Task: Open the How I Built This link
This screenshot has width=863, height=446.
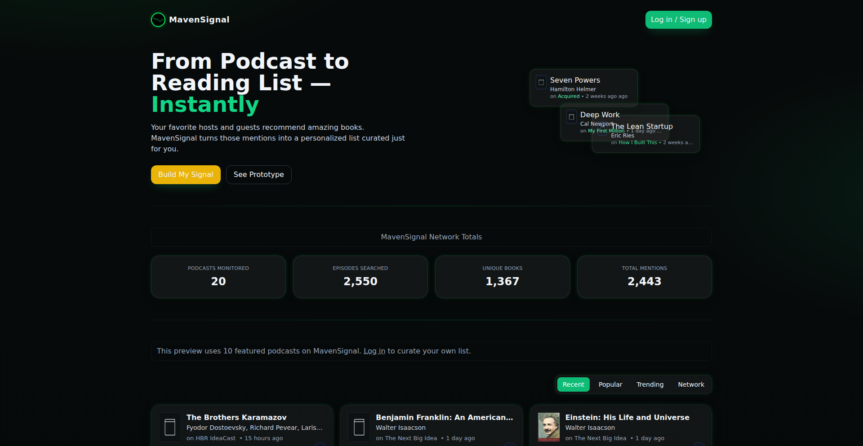Action: [x=637, y=142]
